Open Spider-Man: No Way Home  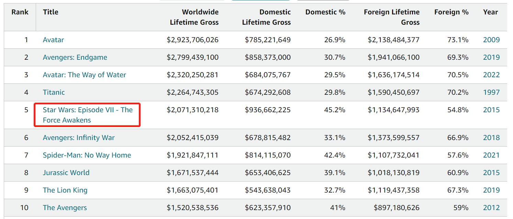[x=87, y=155]
